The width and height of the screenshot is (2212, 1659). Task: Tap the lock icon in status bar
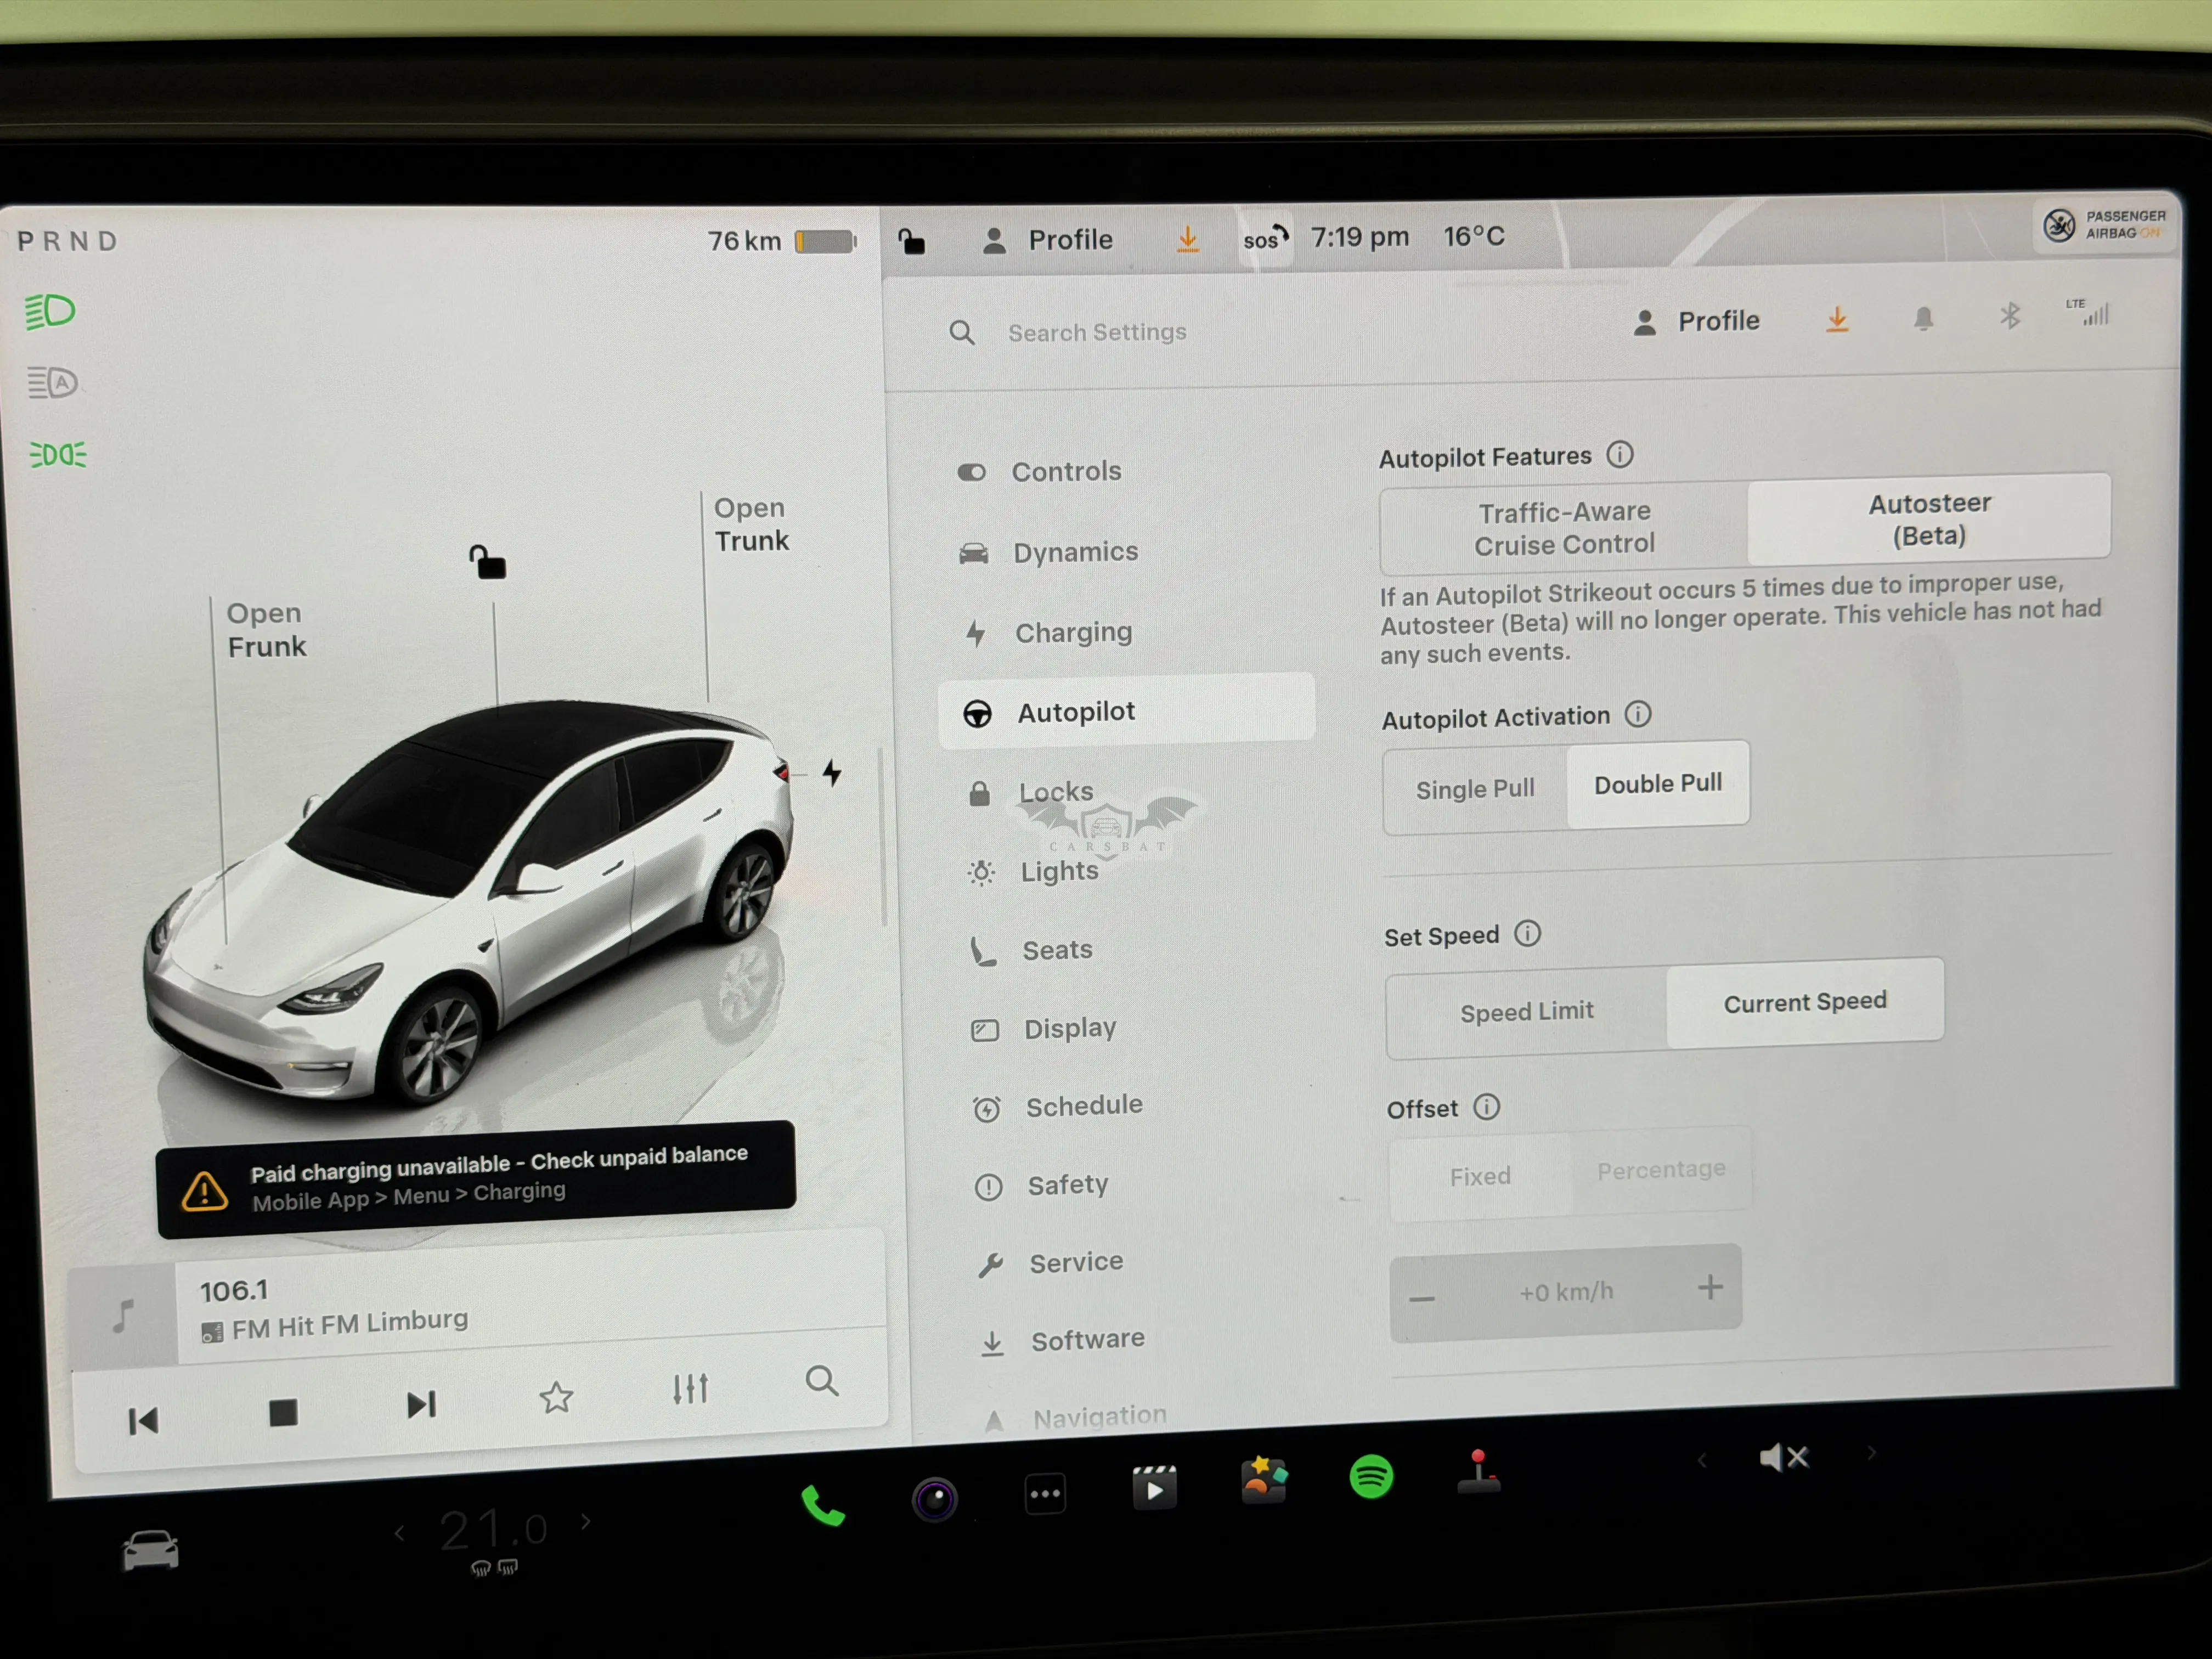pos(911,241)
